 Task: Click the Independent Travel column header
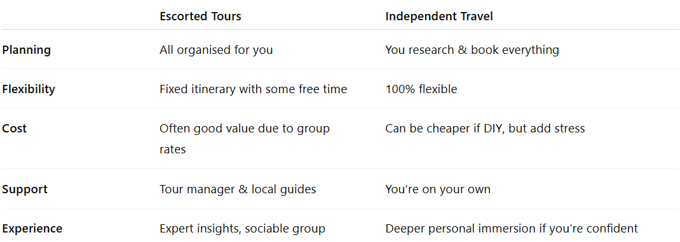439,16
